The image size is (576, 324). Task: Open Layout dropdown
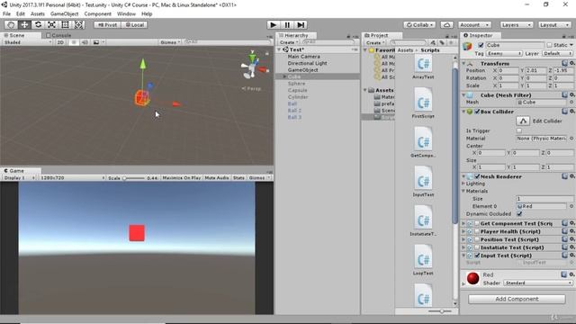coord(554,25)
